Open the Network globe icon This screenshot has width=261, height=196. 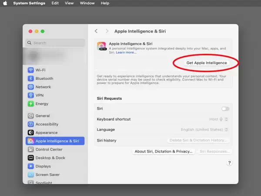[x=30, y=87]
